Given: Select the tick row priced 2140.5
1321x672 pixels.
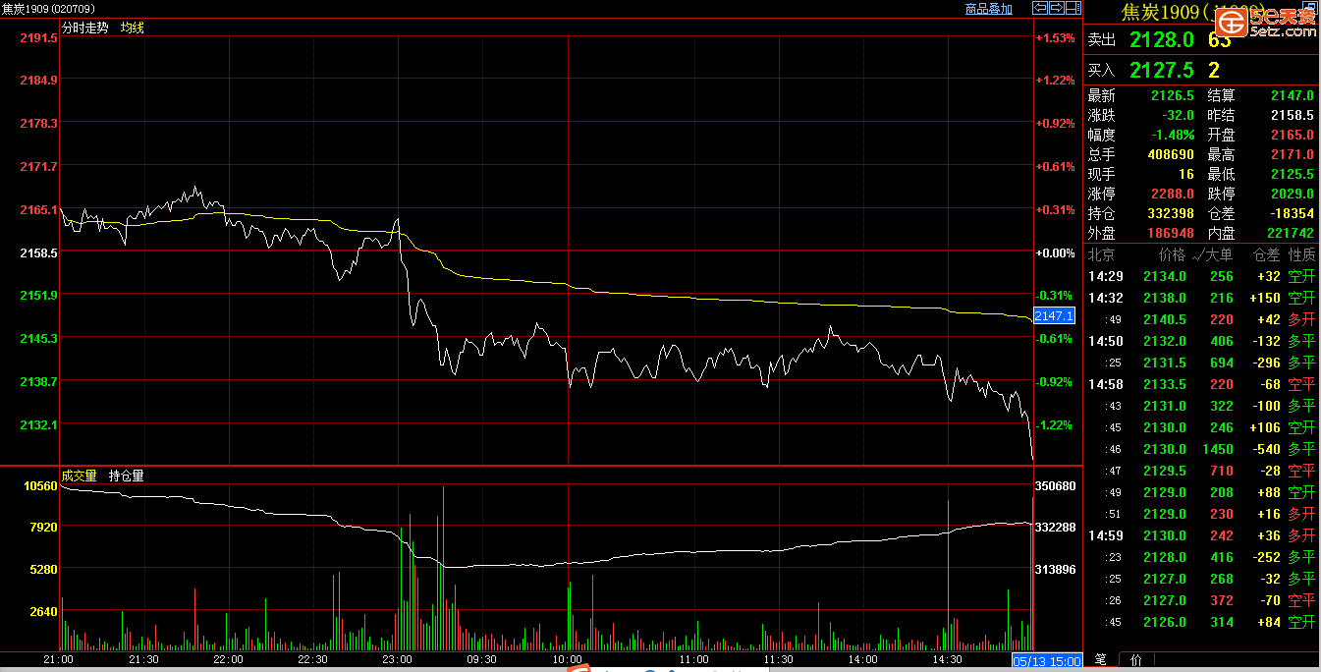Looking at the screenshot, I should pyautogui.click(x=1201, y=319).
